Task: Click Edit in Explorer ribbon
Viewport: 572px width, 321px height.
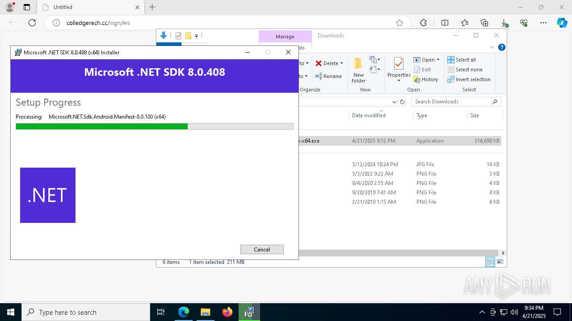Action: pyautogui.click(x=422, y=70)
